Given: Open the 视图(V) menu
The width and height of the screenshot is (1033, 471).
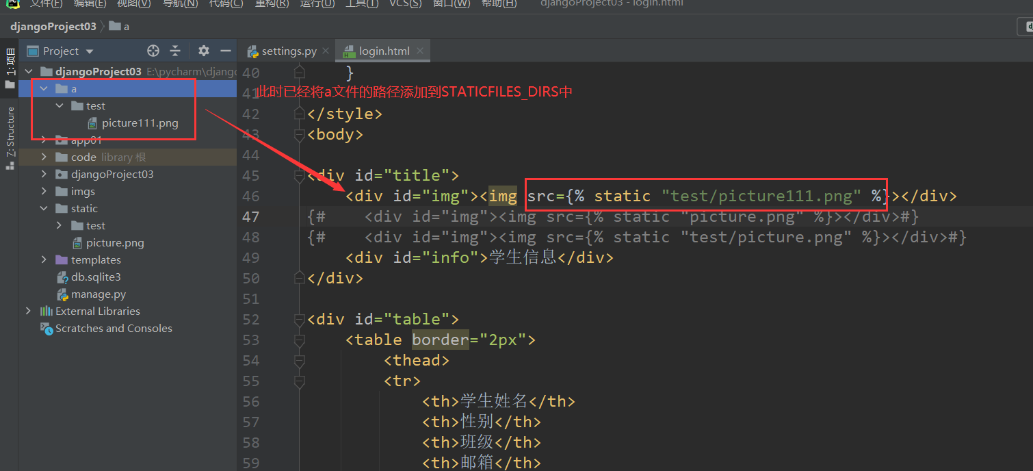Looking at the screenshot, I should (x=134, y=3).
